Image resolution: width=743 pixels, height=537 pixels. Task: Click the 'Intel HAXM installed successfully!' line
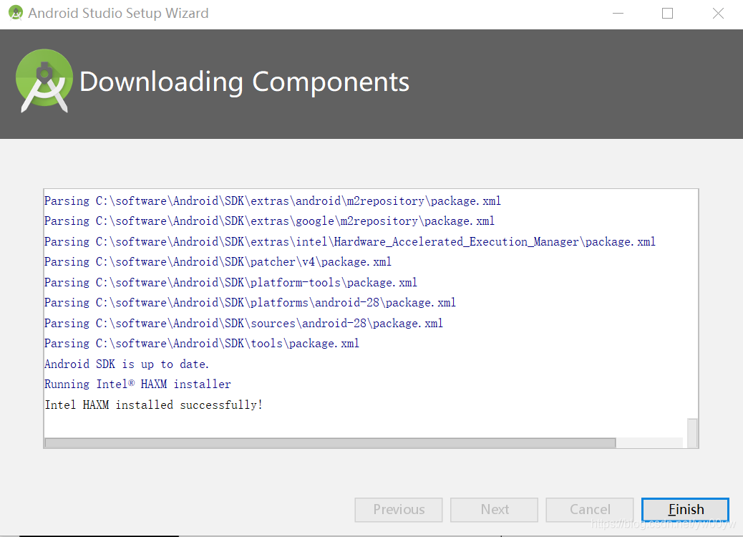(153, 405)
